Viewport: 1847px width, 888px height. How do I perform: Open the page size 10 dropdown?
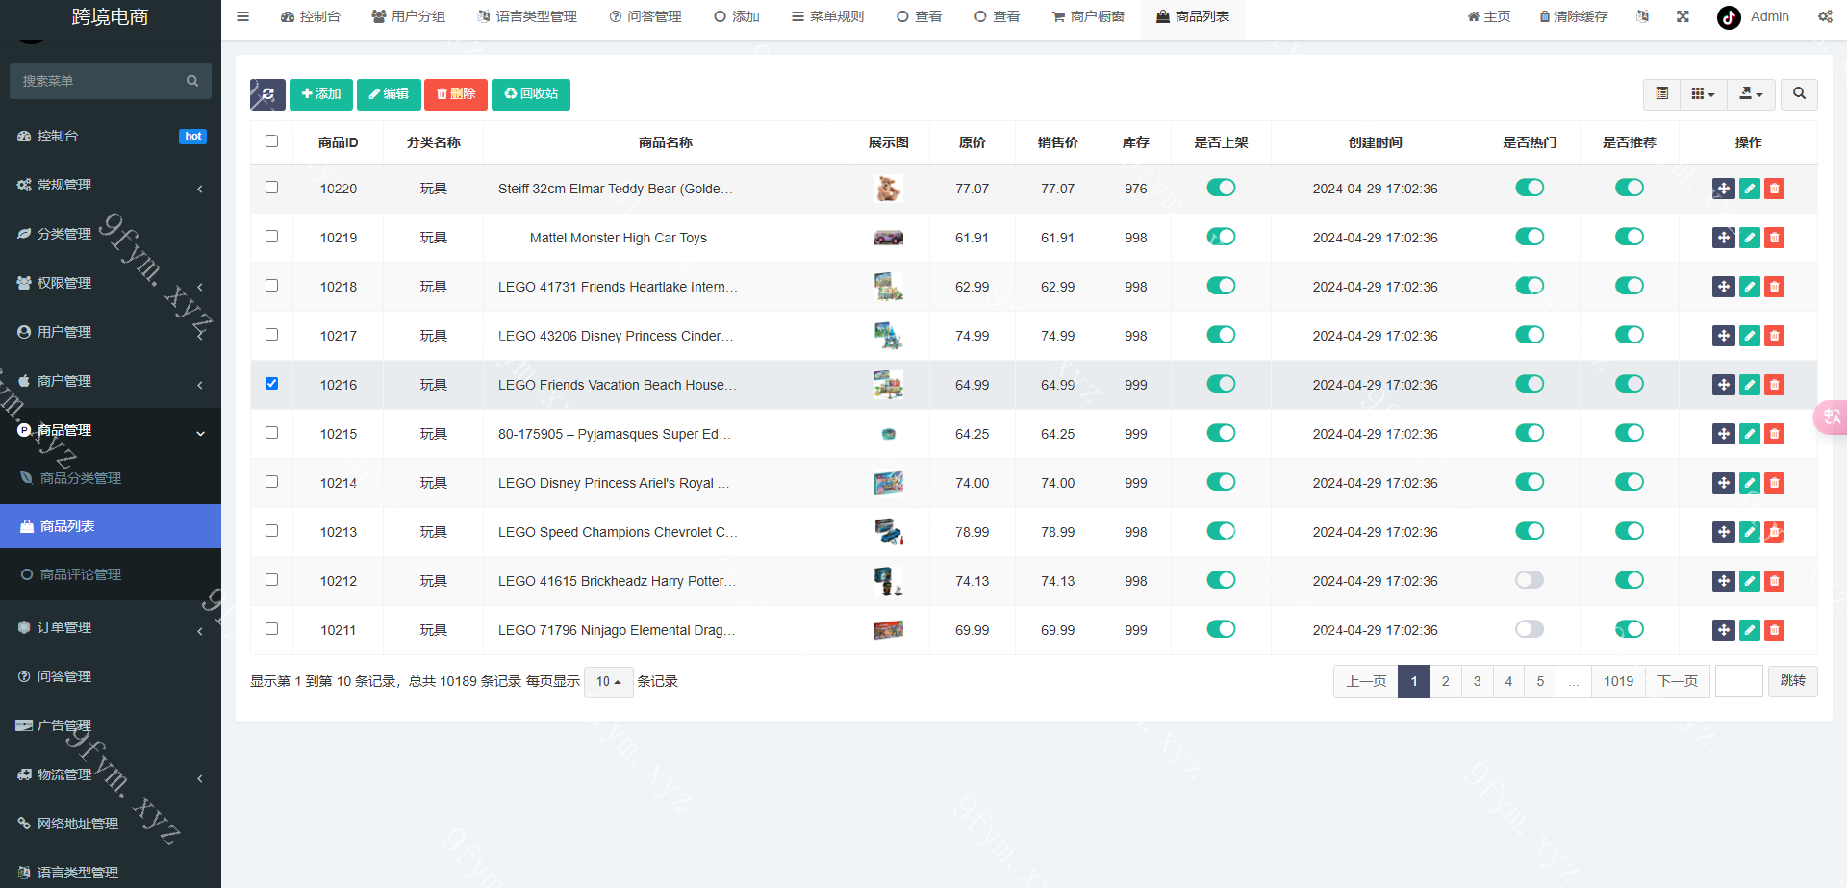click(x=609, y=682)
